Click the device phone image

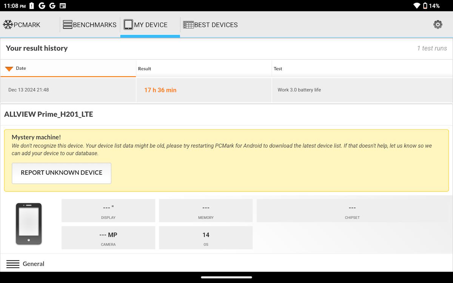(29, 224)
